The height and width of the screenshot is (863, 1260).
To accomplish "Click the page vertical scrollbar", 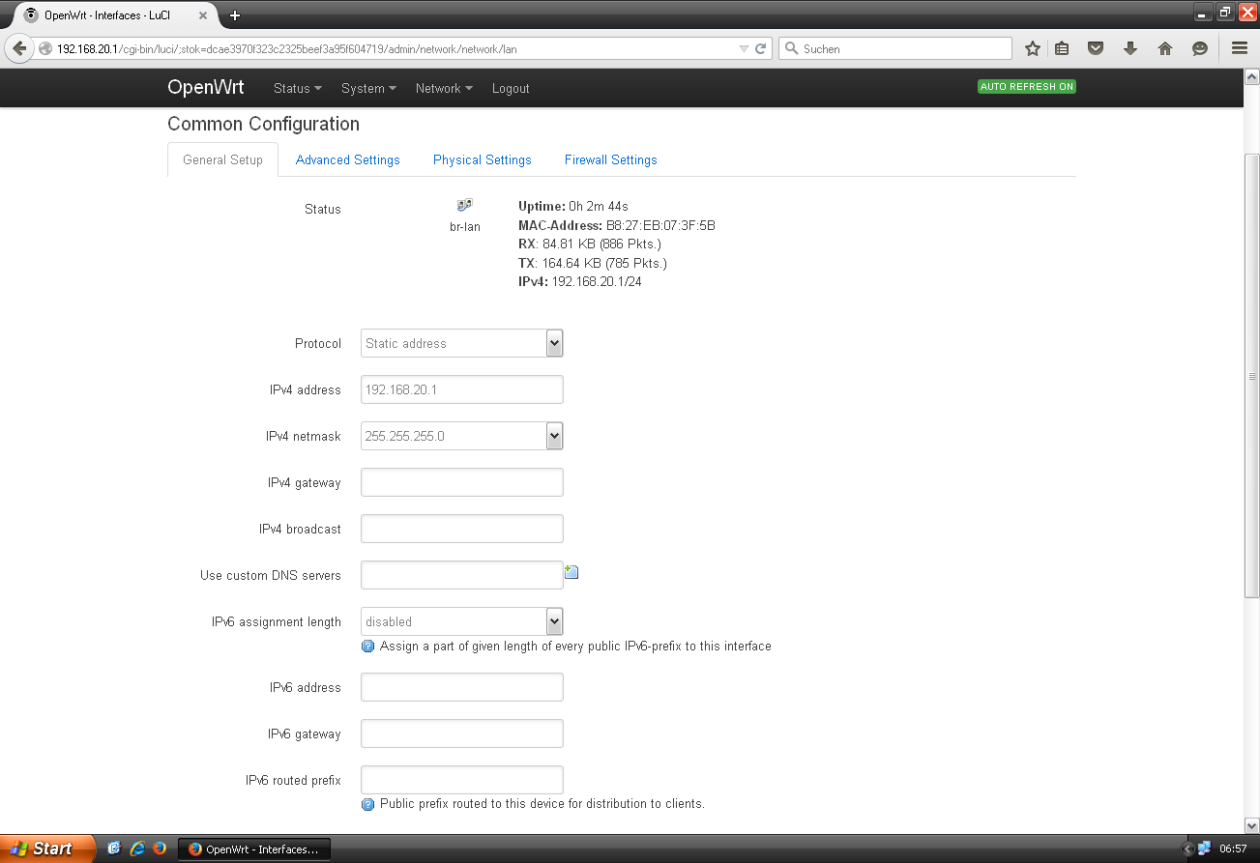I will tap(1251, 375).
